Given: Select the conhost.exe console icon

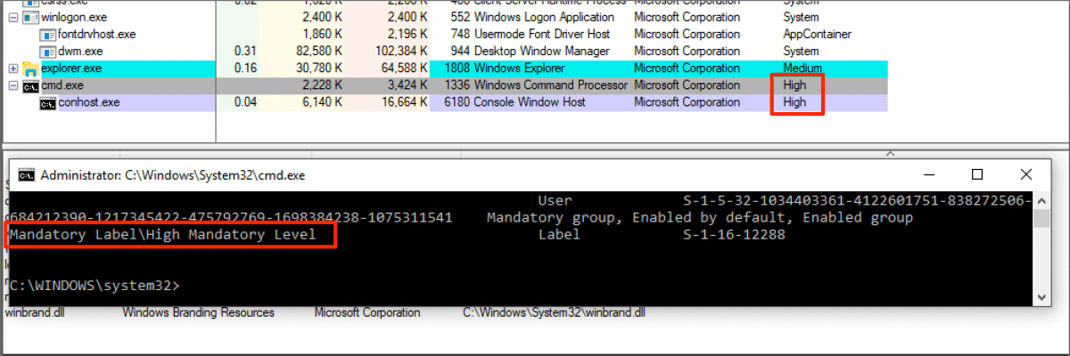Looking at the screenshot, I should (47, 102).
